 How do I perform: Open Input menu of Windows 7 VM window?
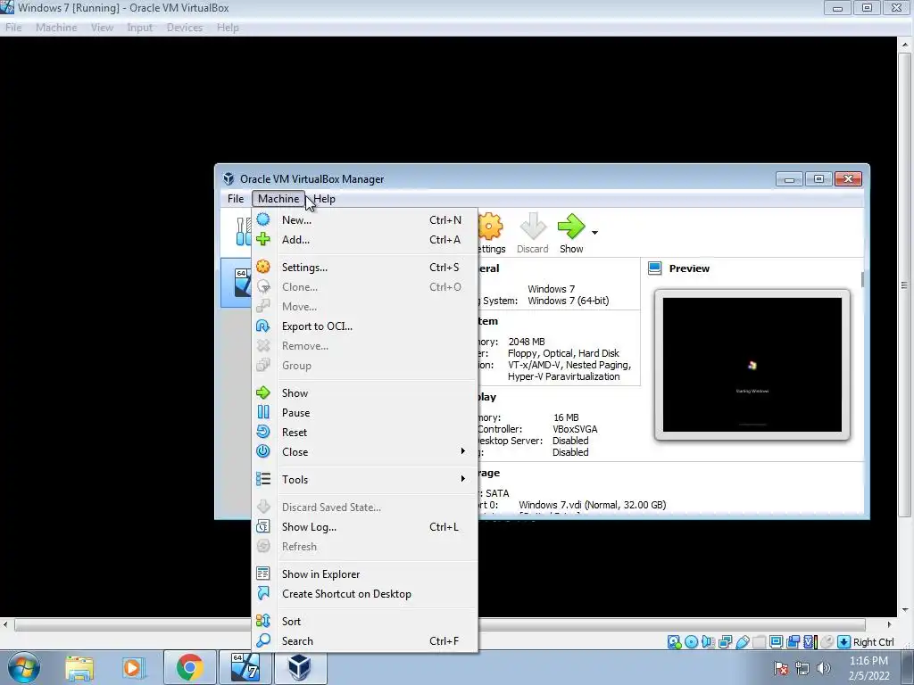140,28
